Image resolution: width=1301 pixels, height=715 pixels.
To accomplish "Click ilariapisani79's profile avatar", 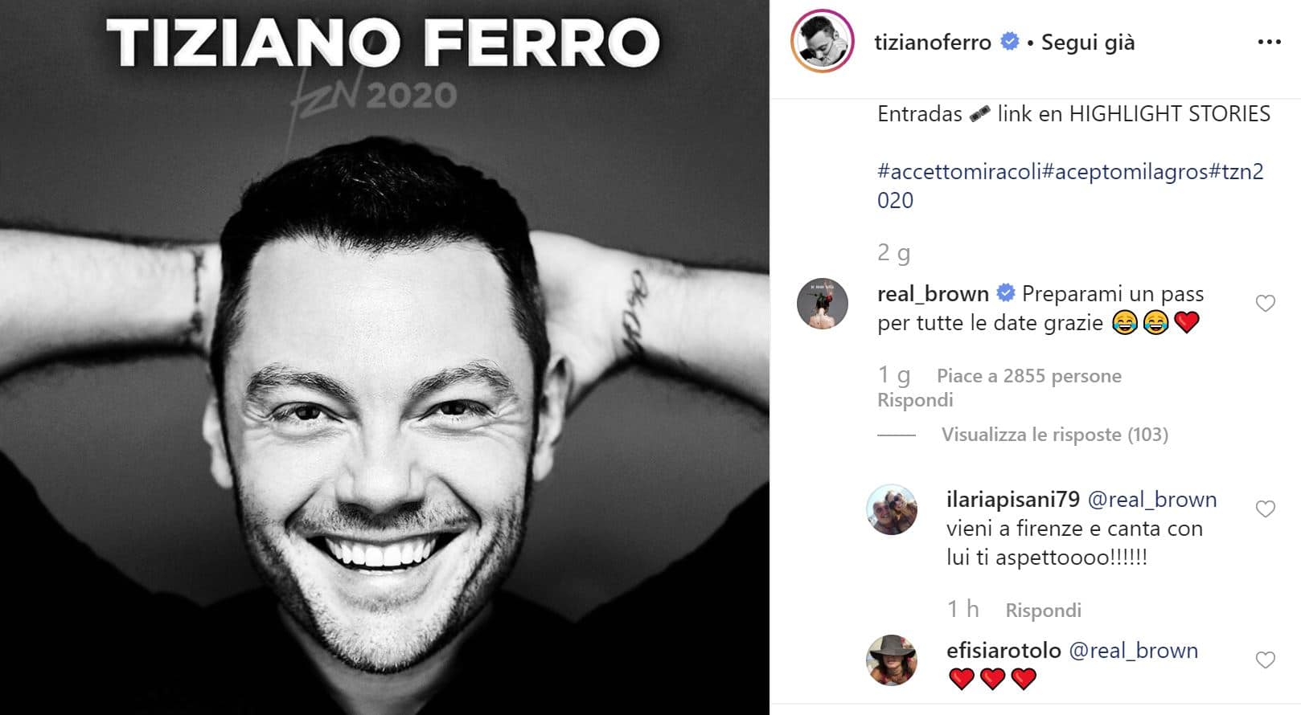I will click(x=891, y=509).
